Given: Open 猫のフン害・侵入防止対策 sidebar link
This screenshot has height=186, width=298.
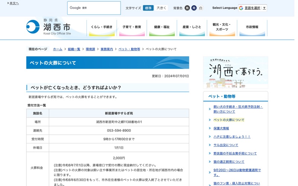Looking at the screenshot, I should click(x=237, y=183).
